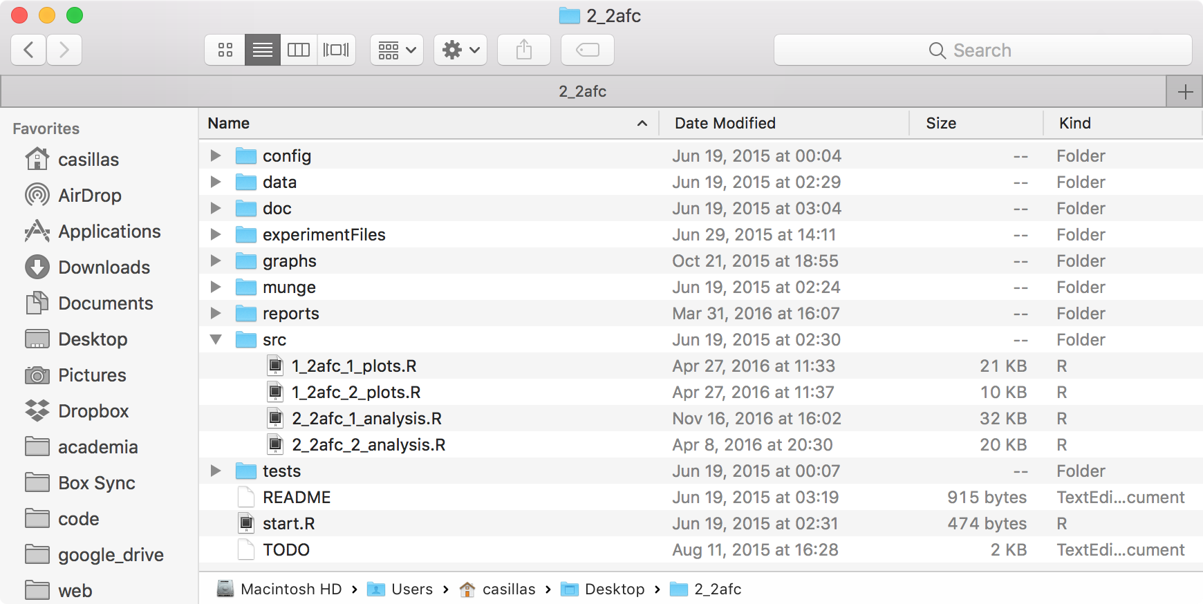Viewport: 1203px width, 604px height.
Task: Expand the config folder
Action: coord(216,155)
